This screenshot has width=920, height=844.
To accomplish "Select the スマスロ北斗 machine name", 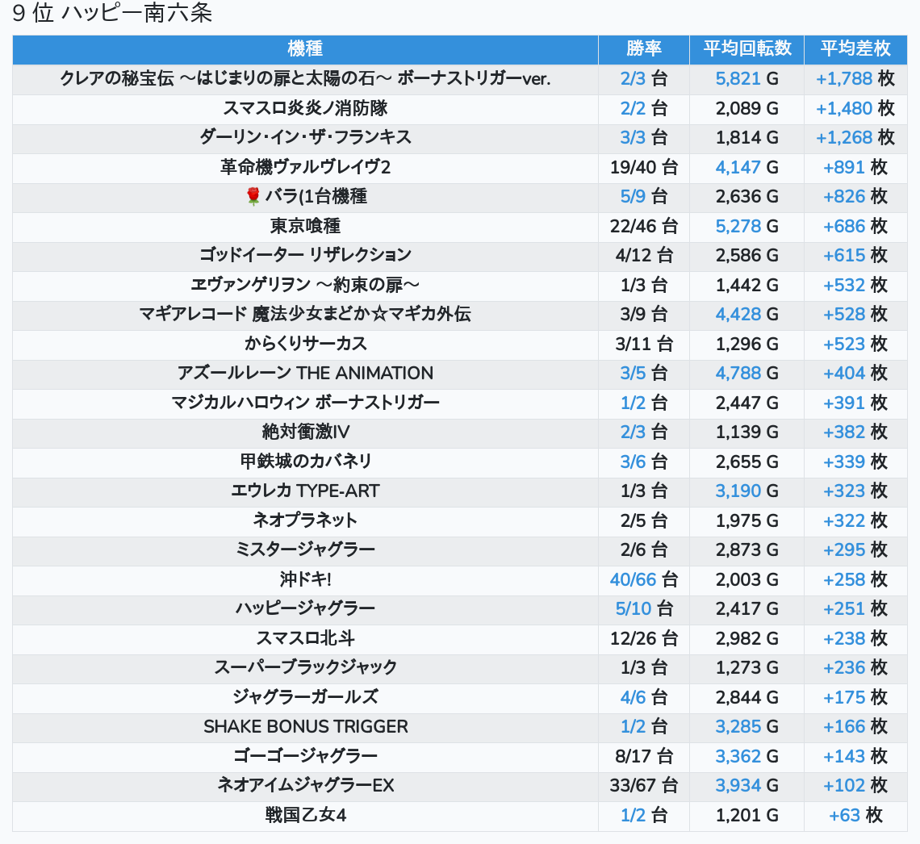I will coord(305,638).
